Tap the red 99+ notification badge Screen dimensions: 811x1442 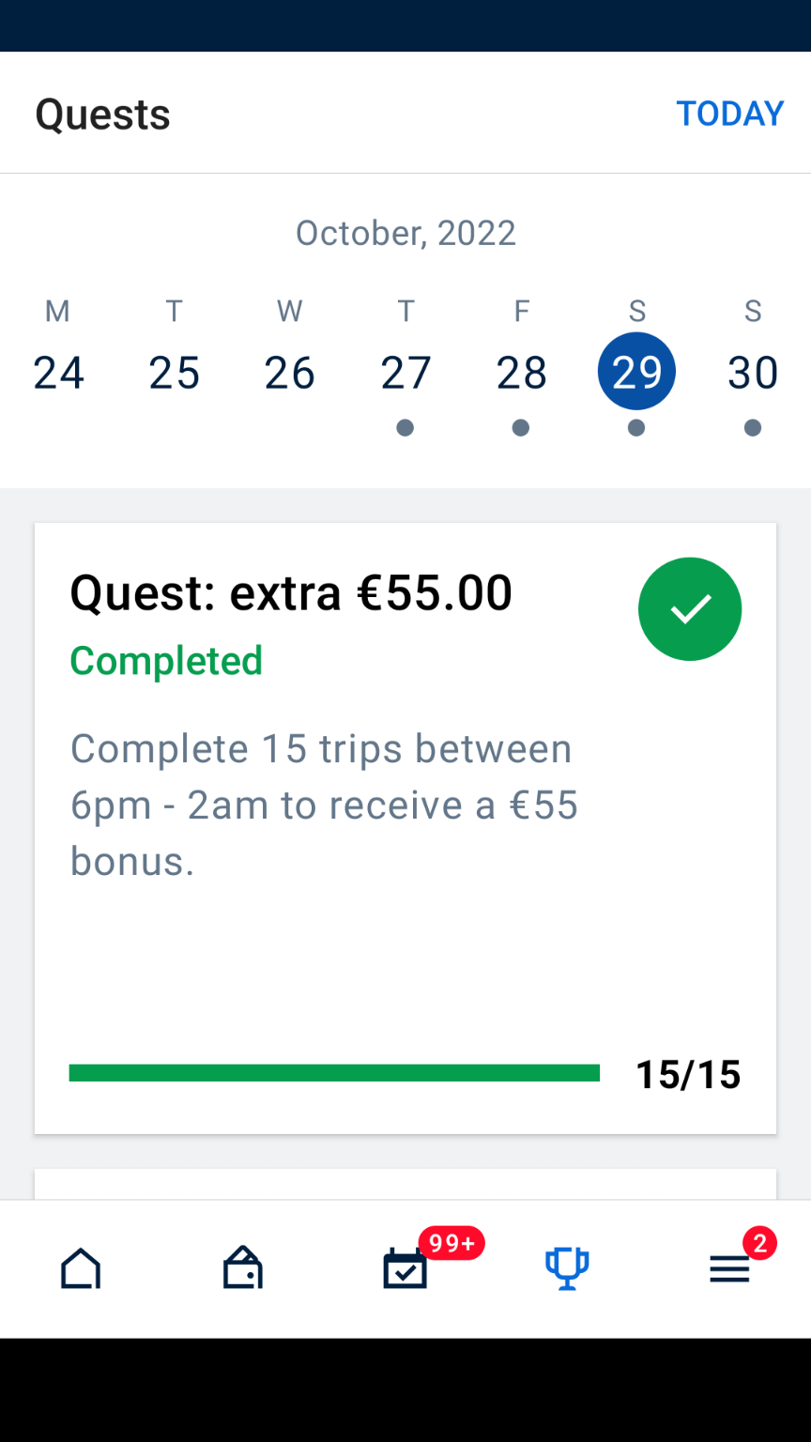(451, 1243)
